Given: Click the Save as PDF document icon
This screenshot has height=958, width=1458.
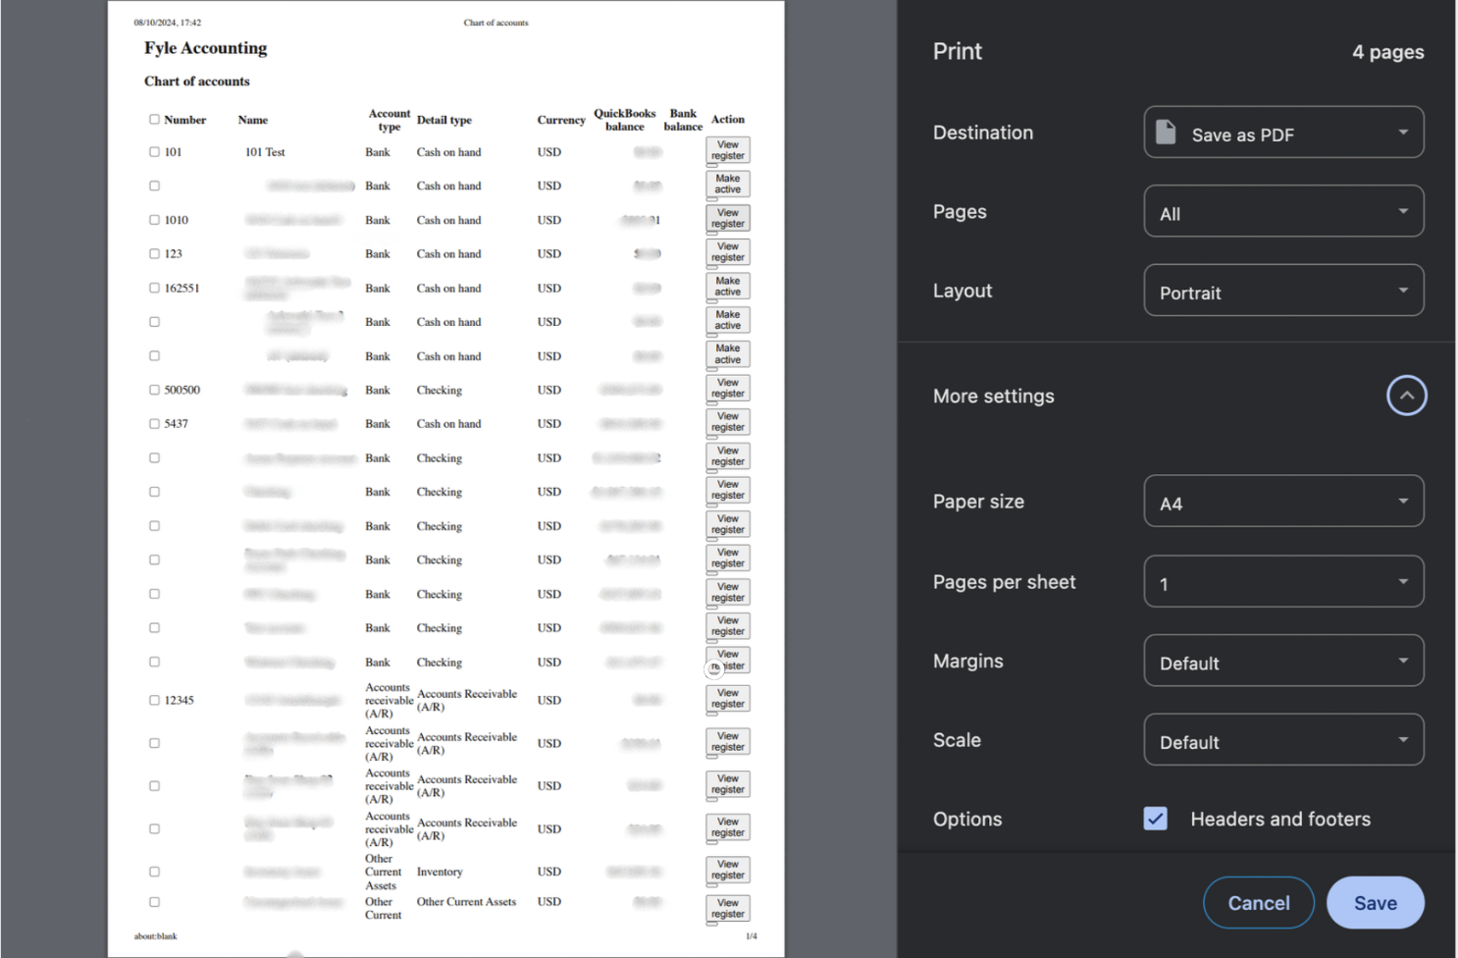Looking at the screenshot, I should (1166, 133).
